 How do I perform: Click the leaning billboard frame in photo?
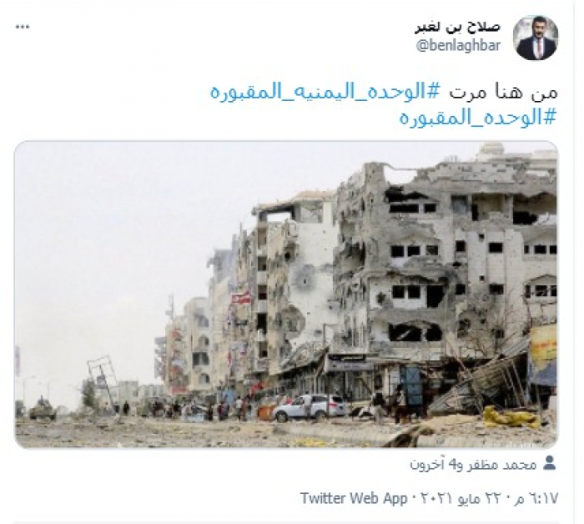101,380
